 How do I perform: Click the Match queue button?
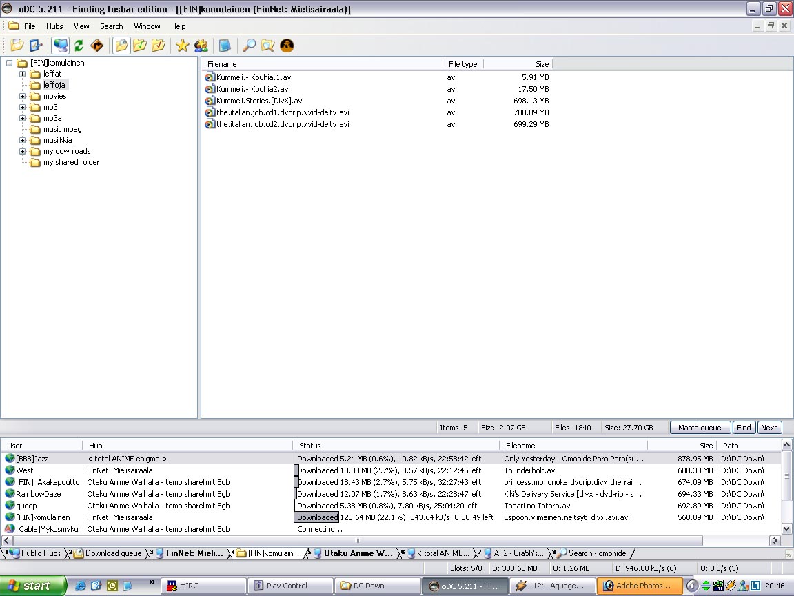(700, 428)
